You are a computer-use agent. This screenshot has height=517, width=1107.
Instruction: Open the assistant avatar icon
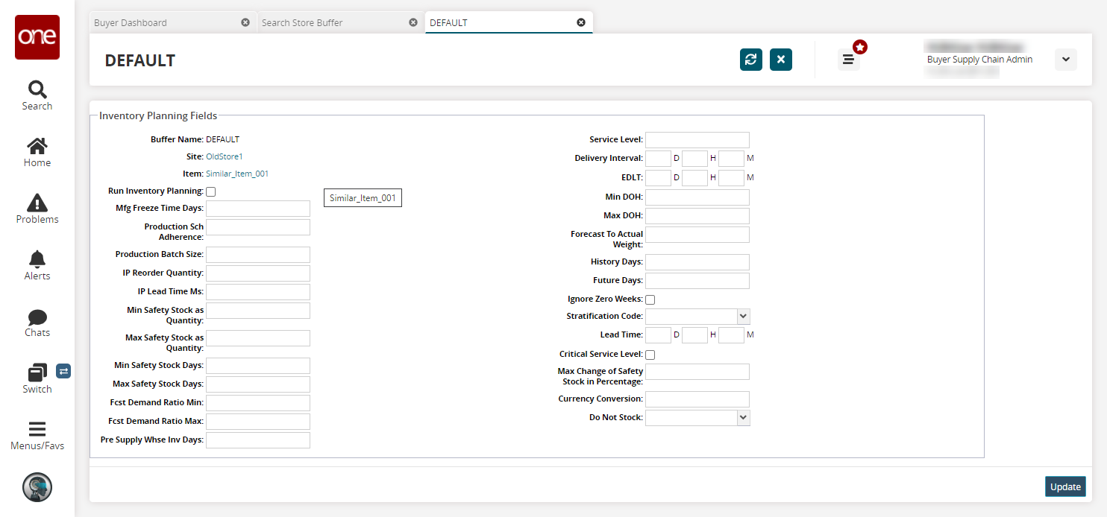pos(37,487)
